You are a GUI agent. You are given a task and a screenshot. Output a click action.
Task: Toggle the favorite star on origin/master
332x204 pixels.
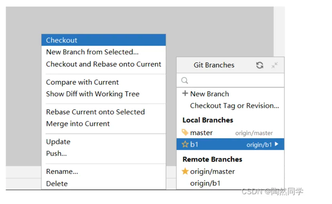pyautogui.click(x=185, y=171)
